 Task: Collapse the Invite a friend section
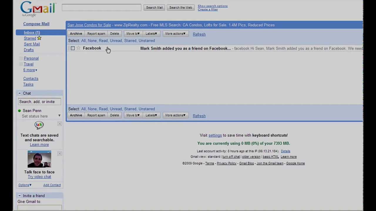pyautogui.click(x=19, y=196)
